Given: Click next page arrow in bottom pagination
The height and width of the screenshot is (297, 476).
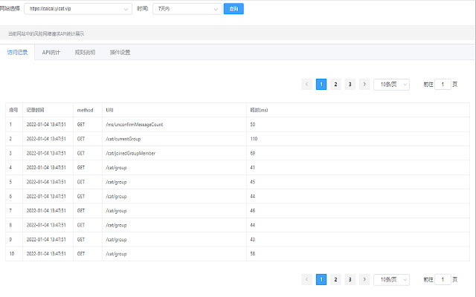Looking at the screenshot, I should [x=364, y=279].
